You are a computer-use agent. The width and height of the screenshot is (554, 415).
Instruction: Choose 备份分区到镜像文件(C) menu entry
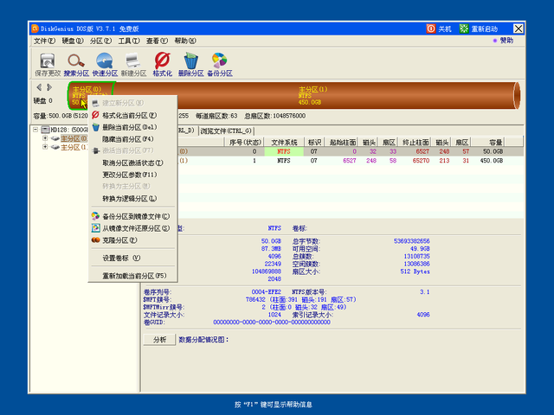[132, 216]
